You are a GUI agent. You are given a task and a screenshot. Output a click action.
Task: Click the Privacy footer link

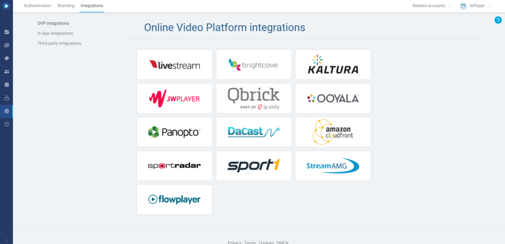pos(234,243)
